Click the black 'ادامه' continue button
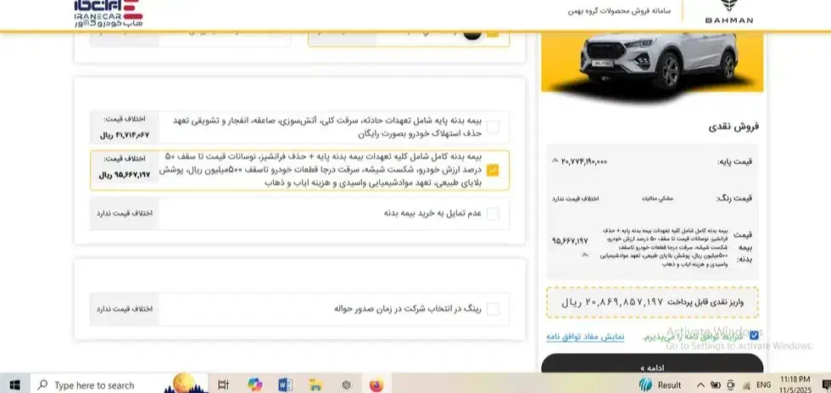Image resolution: width=831 pixels, height=393 pixels. [652, 364]
